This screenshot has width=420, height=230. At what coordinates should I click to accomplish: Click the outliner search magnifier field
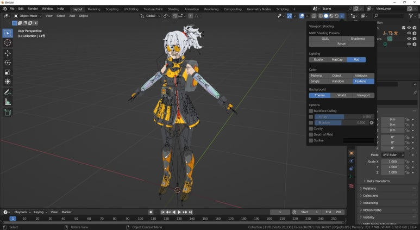(388, 16)
